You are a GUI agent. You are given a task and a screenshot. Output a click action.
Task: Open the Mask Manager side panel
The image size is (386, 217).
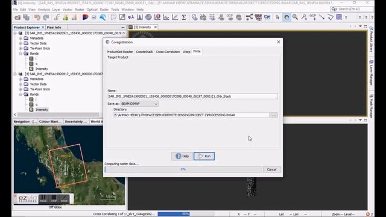click(372, 106)
